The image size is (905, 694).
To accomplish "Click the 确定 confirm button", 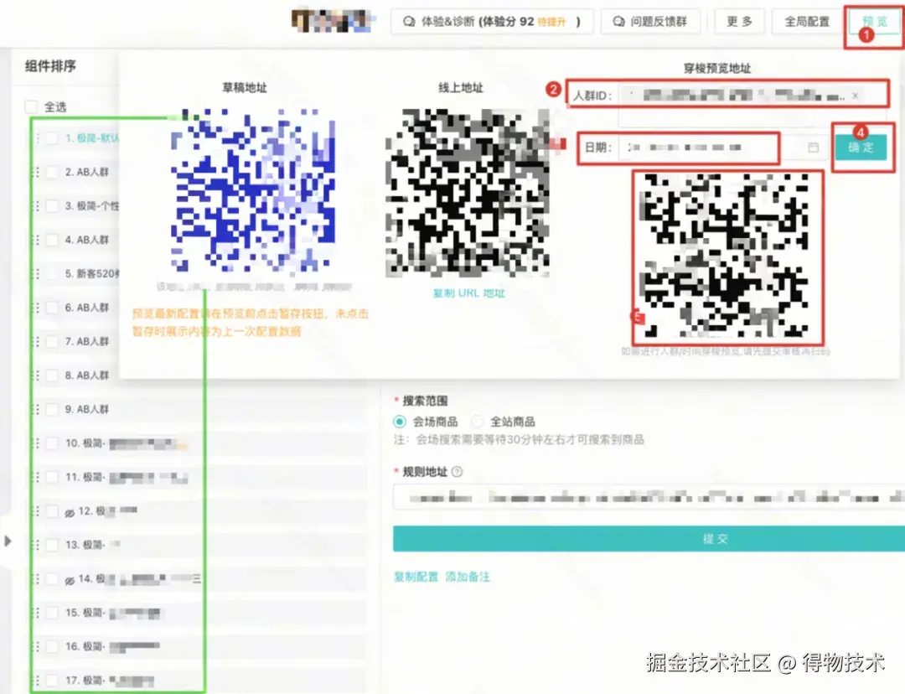I will click(861, 148).
